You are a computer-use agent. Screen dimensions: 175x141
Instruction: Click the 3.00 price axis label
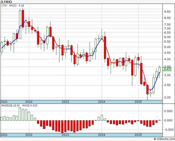168,75
